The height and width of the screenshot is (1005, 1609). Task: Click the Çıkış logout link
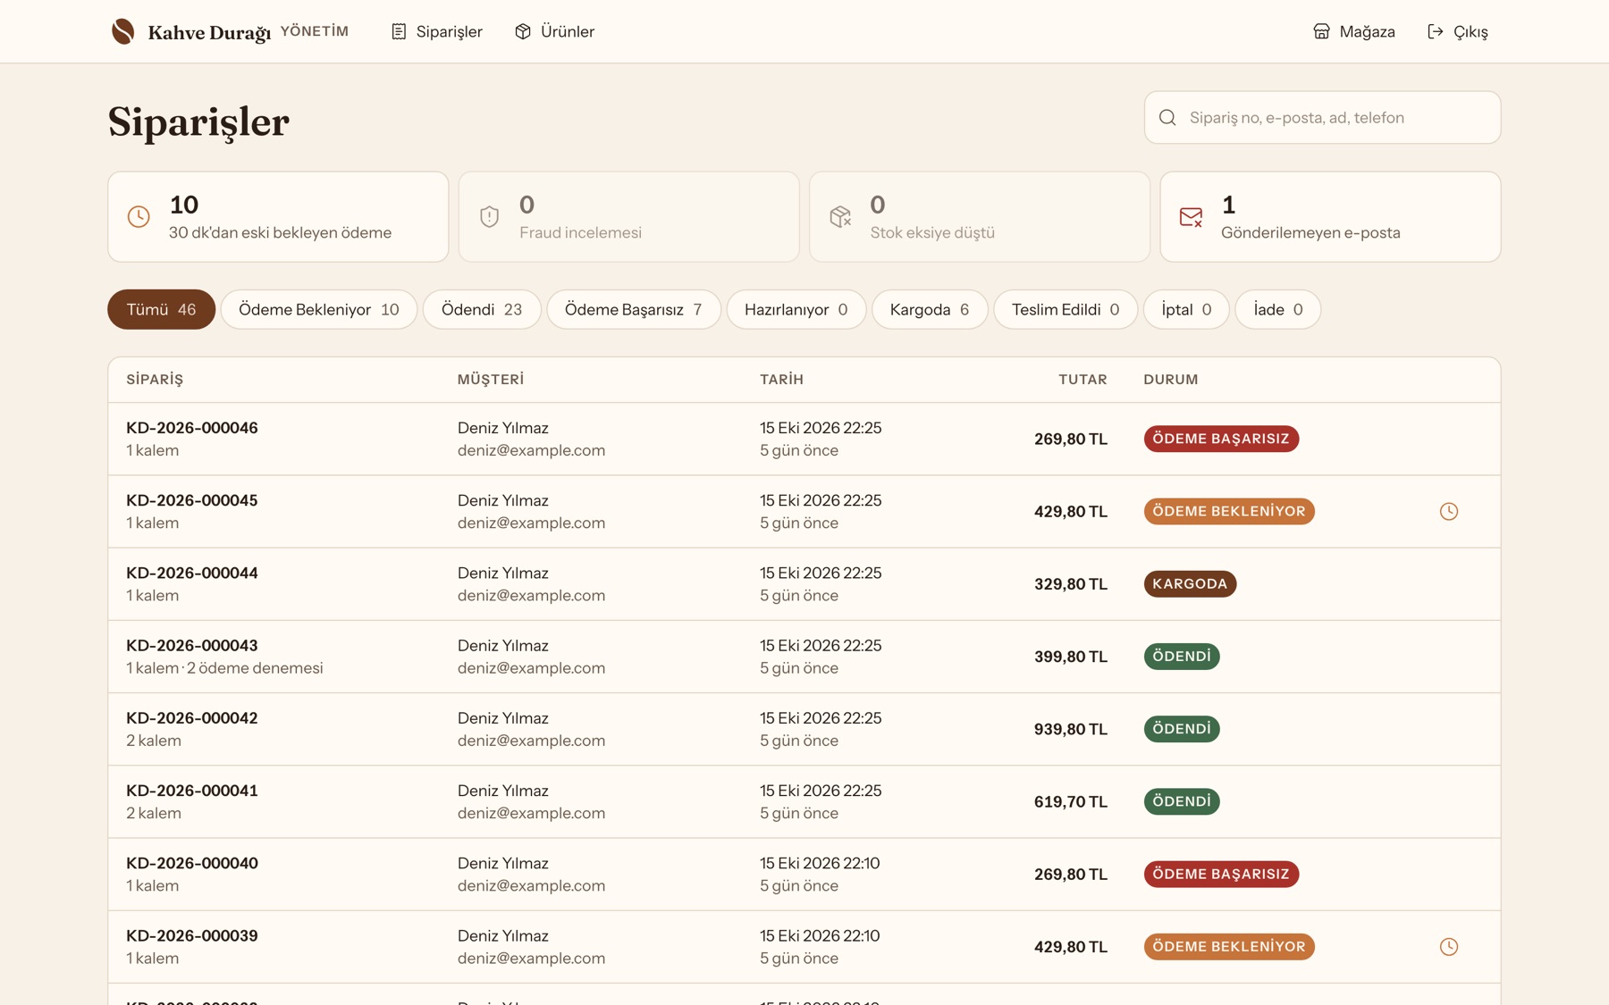[1458, 31]
